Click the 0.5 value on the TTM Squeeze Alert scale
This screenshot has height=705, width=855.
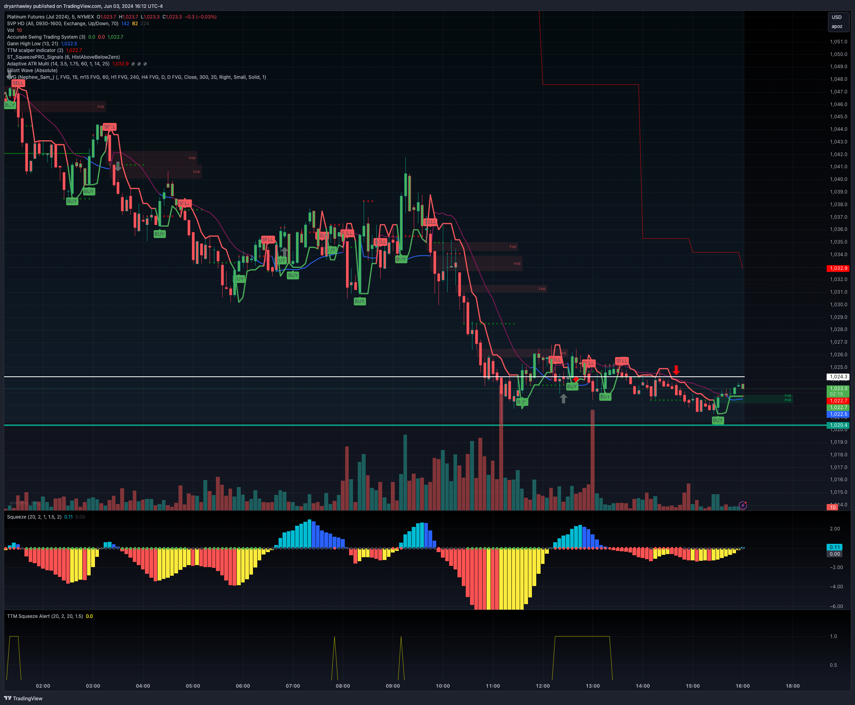(833, 665)
